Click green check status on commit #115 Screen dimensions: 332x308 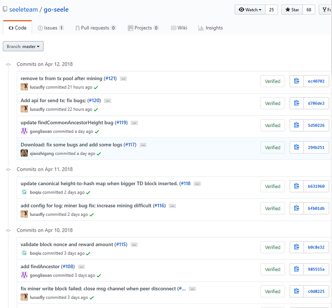click(x=88, y=254)
